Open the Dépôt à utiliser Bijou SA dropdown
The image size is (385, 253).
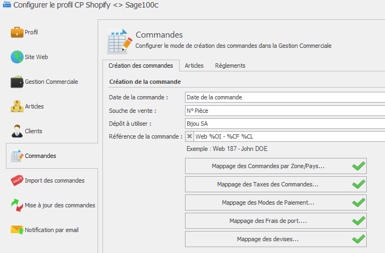[285, 124]
